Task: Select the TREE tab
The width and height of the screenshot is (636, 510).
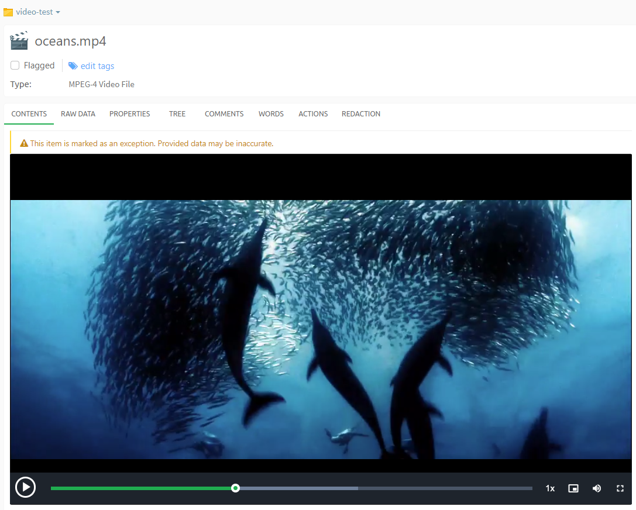Action: (177, 114)
